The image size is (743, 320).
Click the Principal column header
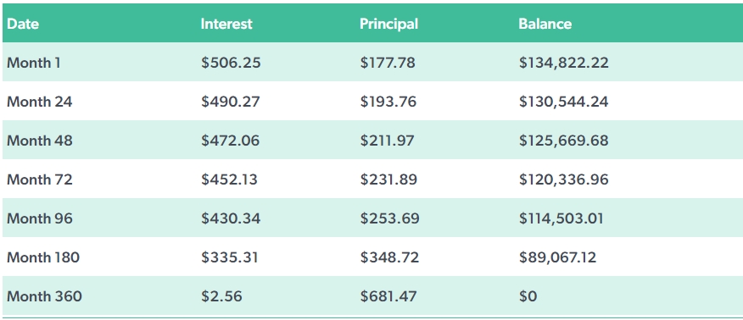tap(388, 24)
